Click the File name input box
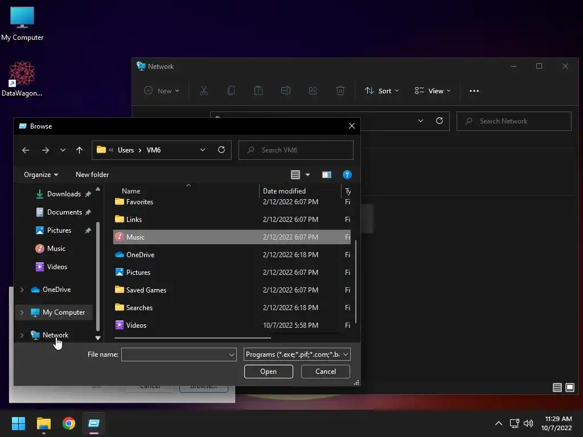 tap(174, 354)
